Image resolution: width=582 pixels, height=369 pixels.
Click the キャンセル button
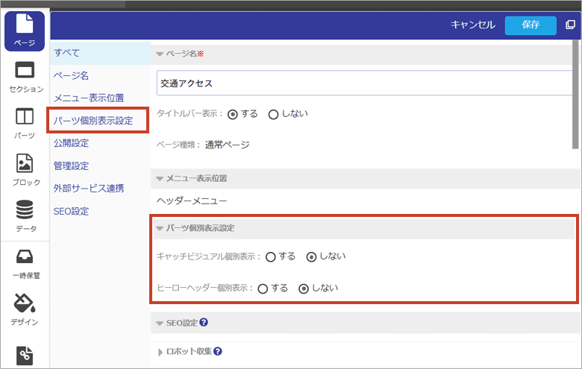pyautogui.click(x=473, y=25)
